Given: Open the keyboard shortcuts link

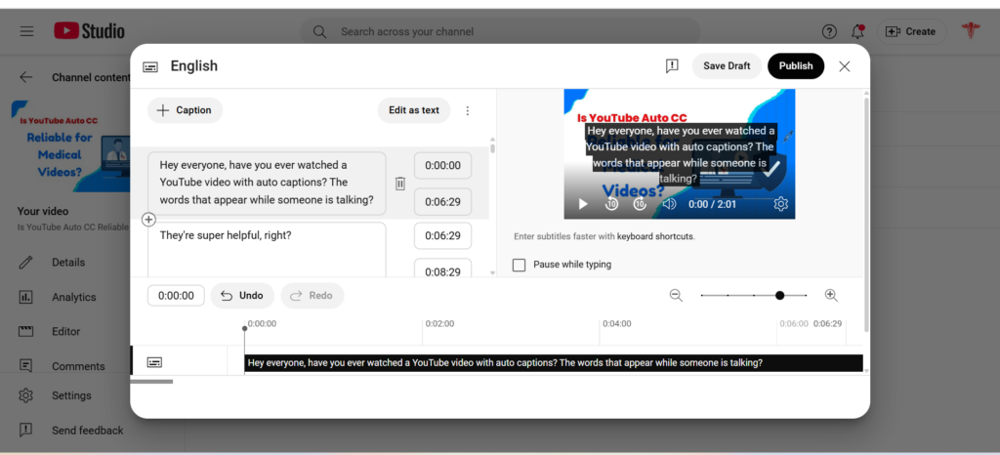Looking at the screenshot, I should (x=655, y=236).
